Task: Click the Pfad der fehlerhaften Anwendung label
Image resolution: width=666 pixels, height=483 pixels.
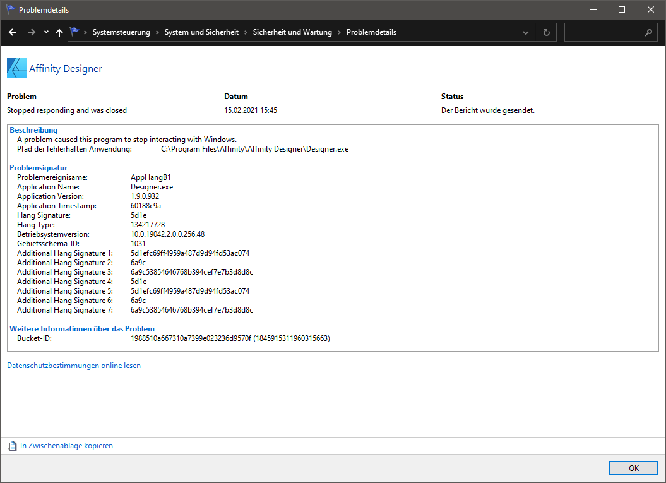Action: click(x=74, y=149)
